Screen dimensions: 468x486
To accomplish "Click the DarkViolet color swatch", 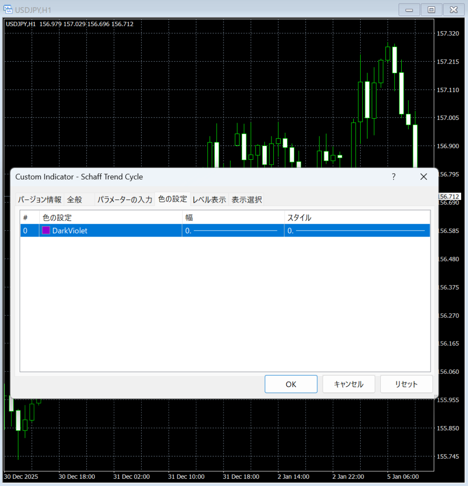I will pos(46,231).
